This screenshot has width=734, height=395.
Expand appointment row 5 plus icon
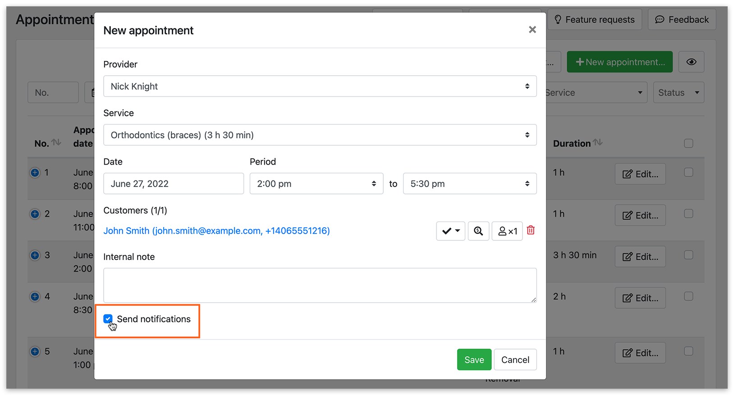(35, 351)
